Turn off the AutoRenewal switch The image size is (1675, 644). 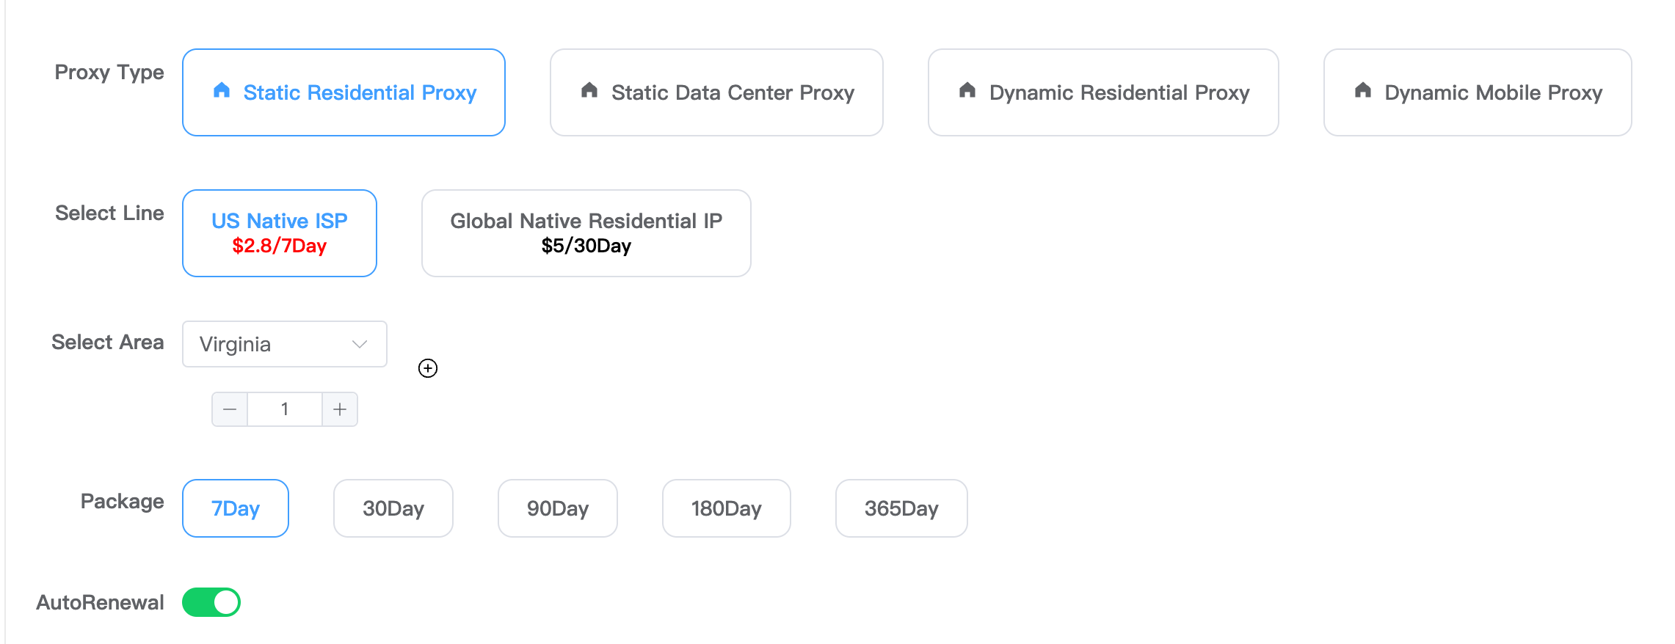pos(211,602)
